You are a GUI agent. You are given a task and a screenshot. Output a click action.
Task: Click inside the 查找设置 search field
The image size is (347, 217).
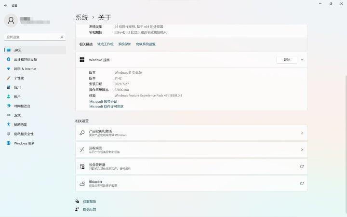click(35, 37)
